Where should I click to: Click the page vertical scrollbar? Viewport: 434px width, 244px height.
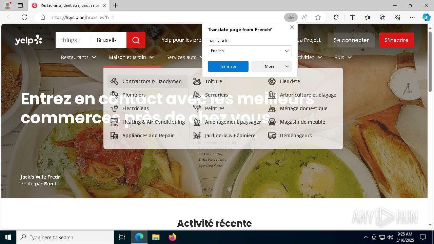[x=430, y=61]
